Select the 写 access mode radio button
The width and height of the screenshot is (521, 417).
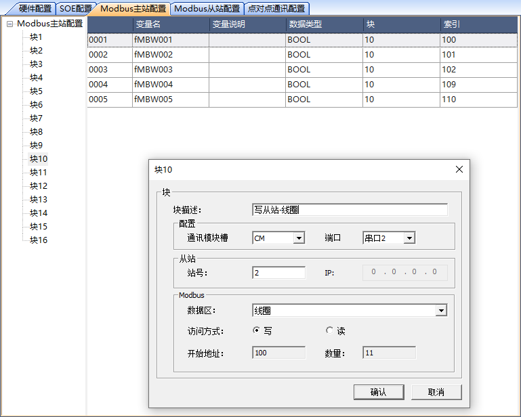[x=256, y=330]
